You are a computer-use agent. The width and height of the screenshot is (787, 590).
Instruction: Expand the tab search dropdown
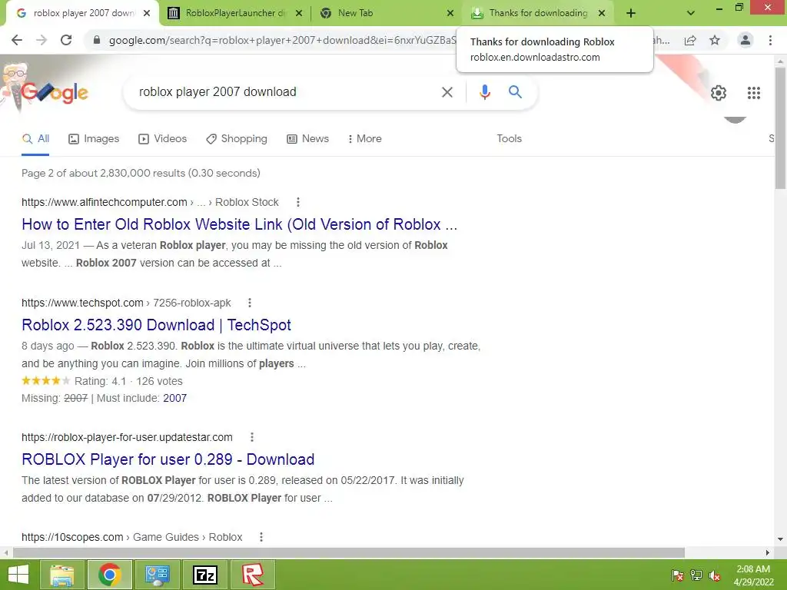[691, 13]
